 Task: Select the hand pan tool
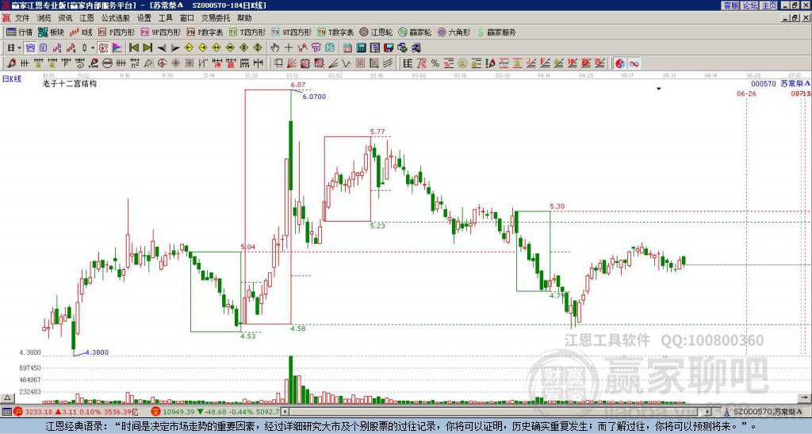pos(275,48)
